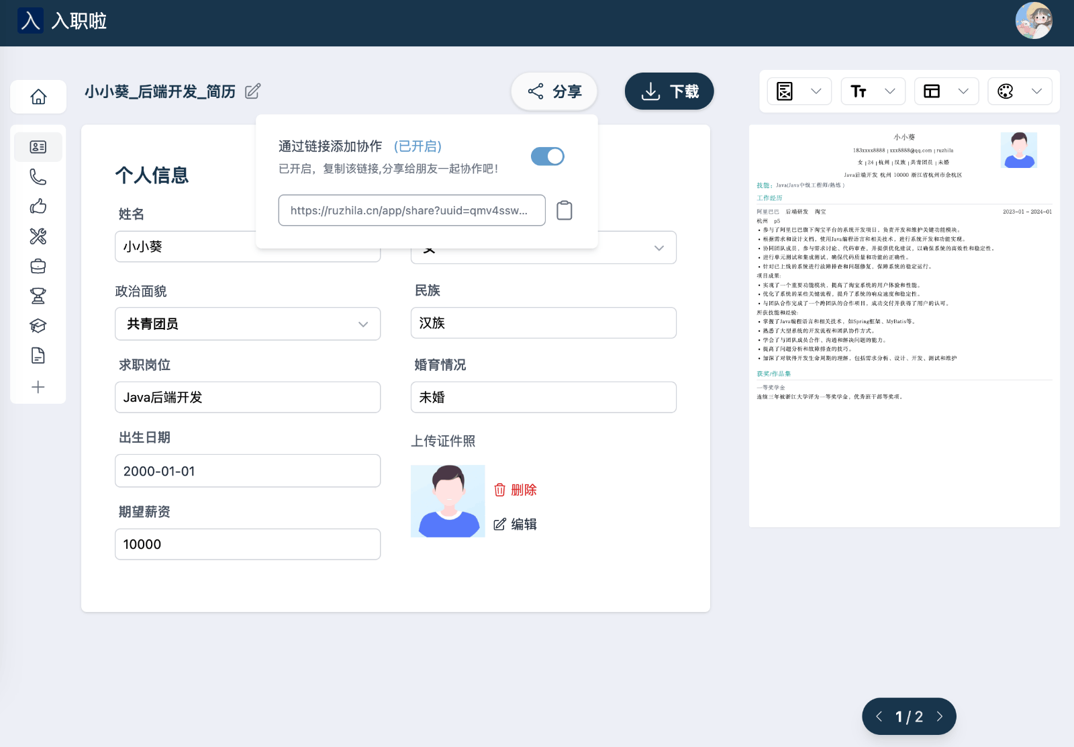Screen dimensions: 1074x747
Task: Open the thumbs-up self-evaluation section
Action: pos(38,206)
